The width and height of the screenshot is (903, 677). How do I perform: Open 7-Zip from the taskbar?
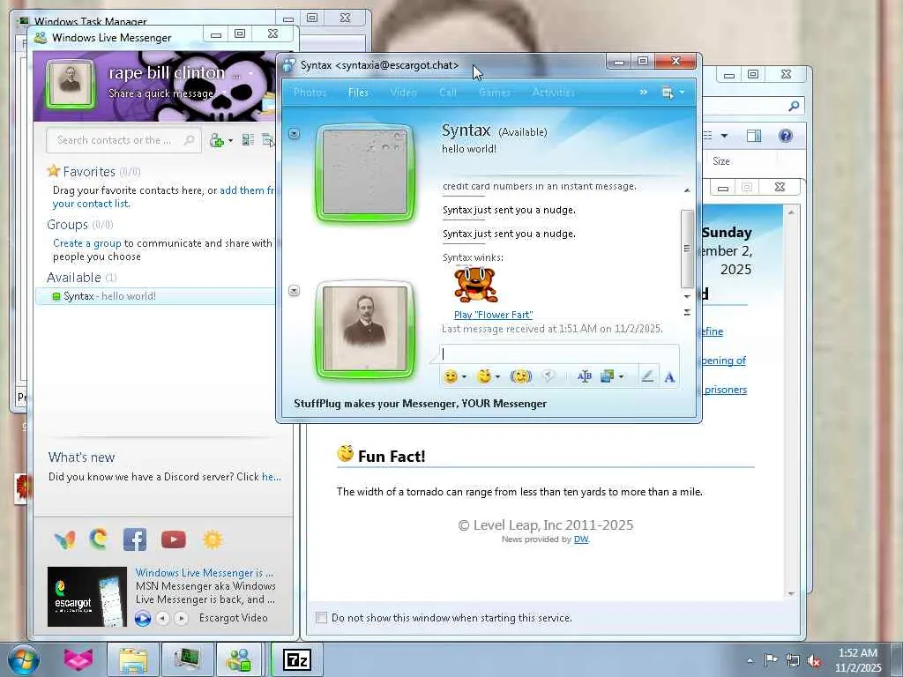coord(297,659)
